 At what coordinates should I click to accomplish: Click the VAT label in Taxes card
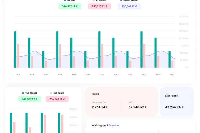coord(130,102)
